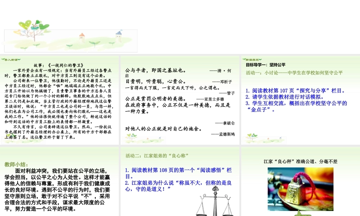Click the heading 目标导学一：坚持公平

(x=265, y=65)
